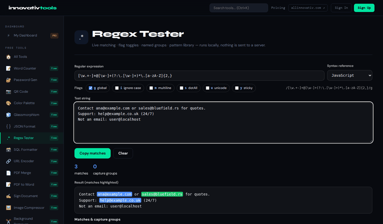Viewport: 383px width, 224px height.
Task: Uncheck the global flag checkbox
Action: pos(91,88)
